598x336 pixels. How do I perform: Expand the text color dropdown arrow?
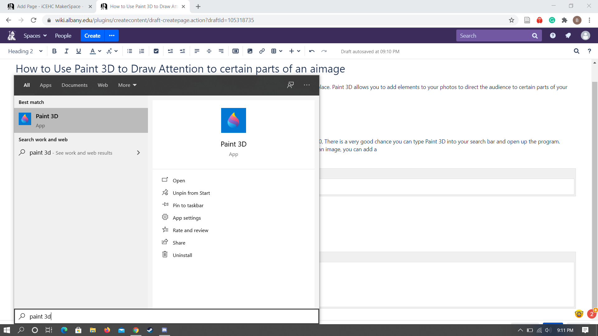point(100,51)
